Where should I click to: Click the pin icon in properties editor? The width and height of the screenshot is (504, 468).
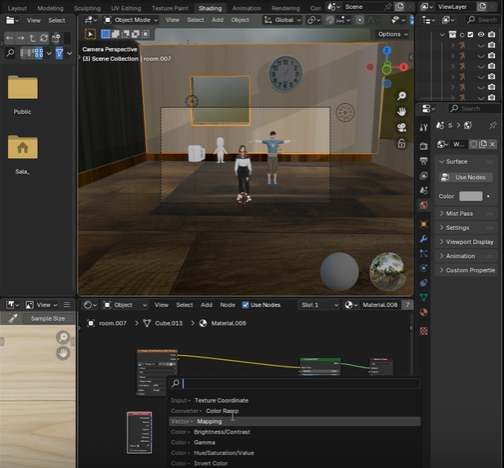point(492,125)
